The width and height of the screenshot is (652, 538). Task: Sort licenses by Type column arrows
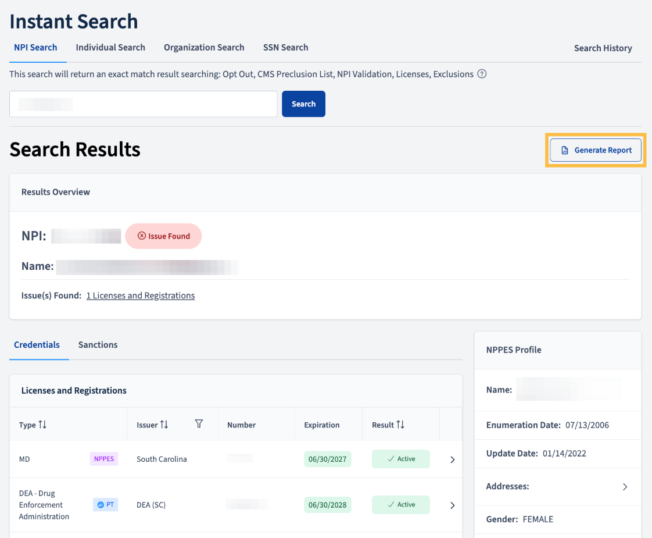pyautogui.click(x=42, y=425)
